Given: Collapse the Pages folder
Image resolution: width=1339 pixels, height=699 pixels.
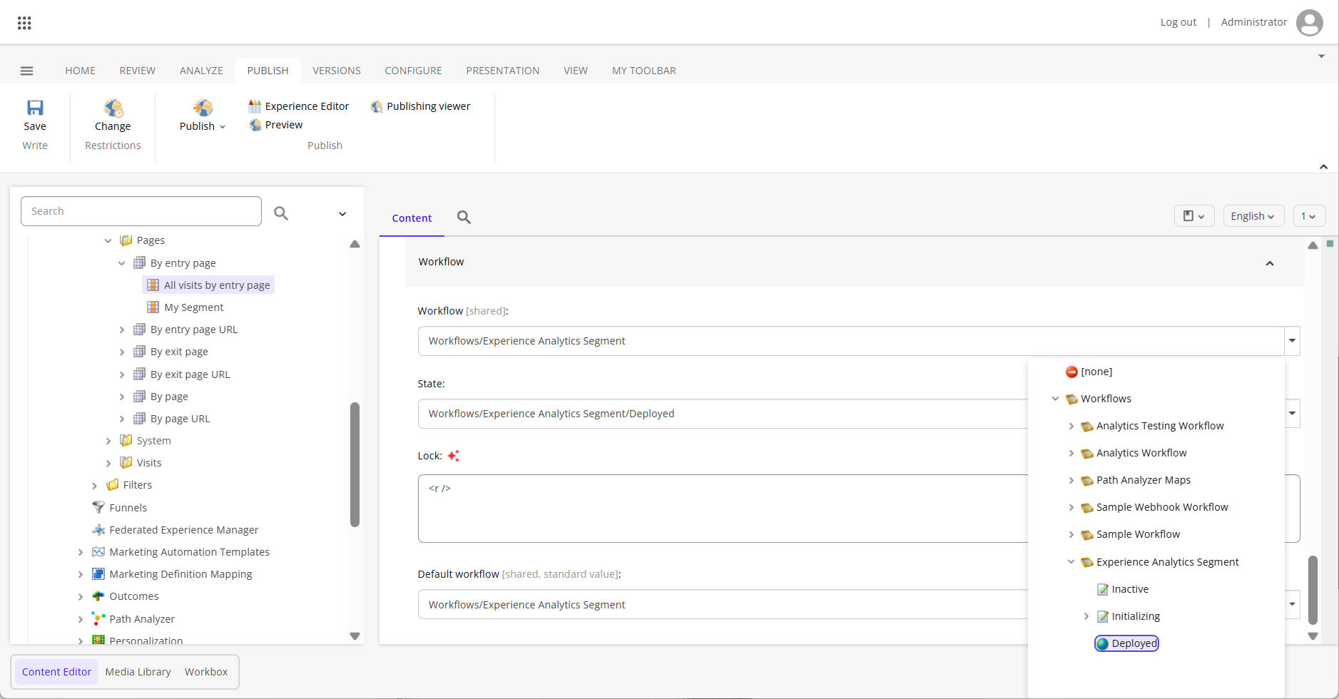Looking at the screenshot, I should pos(108,241).
